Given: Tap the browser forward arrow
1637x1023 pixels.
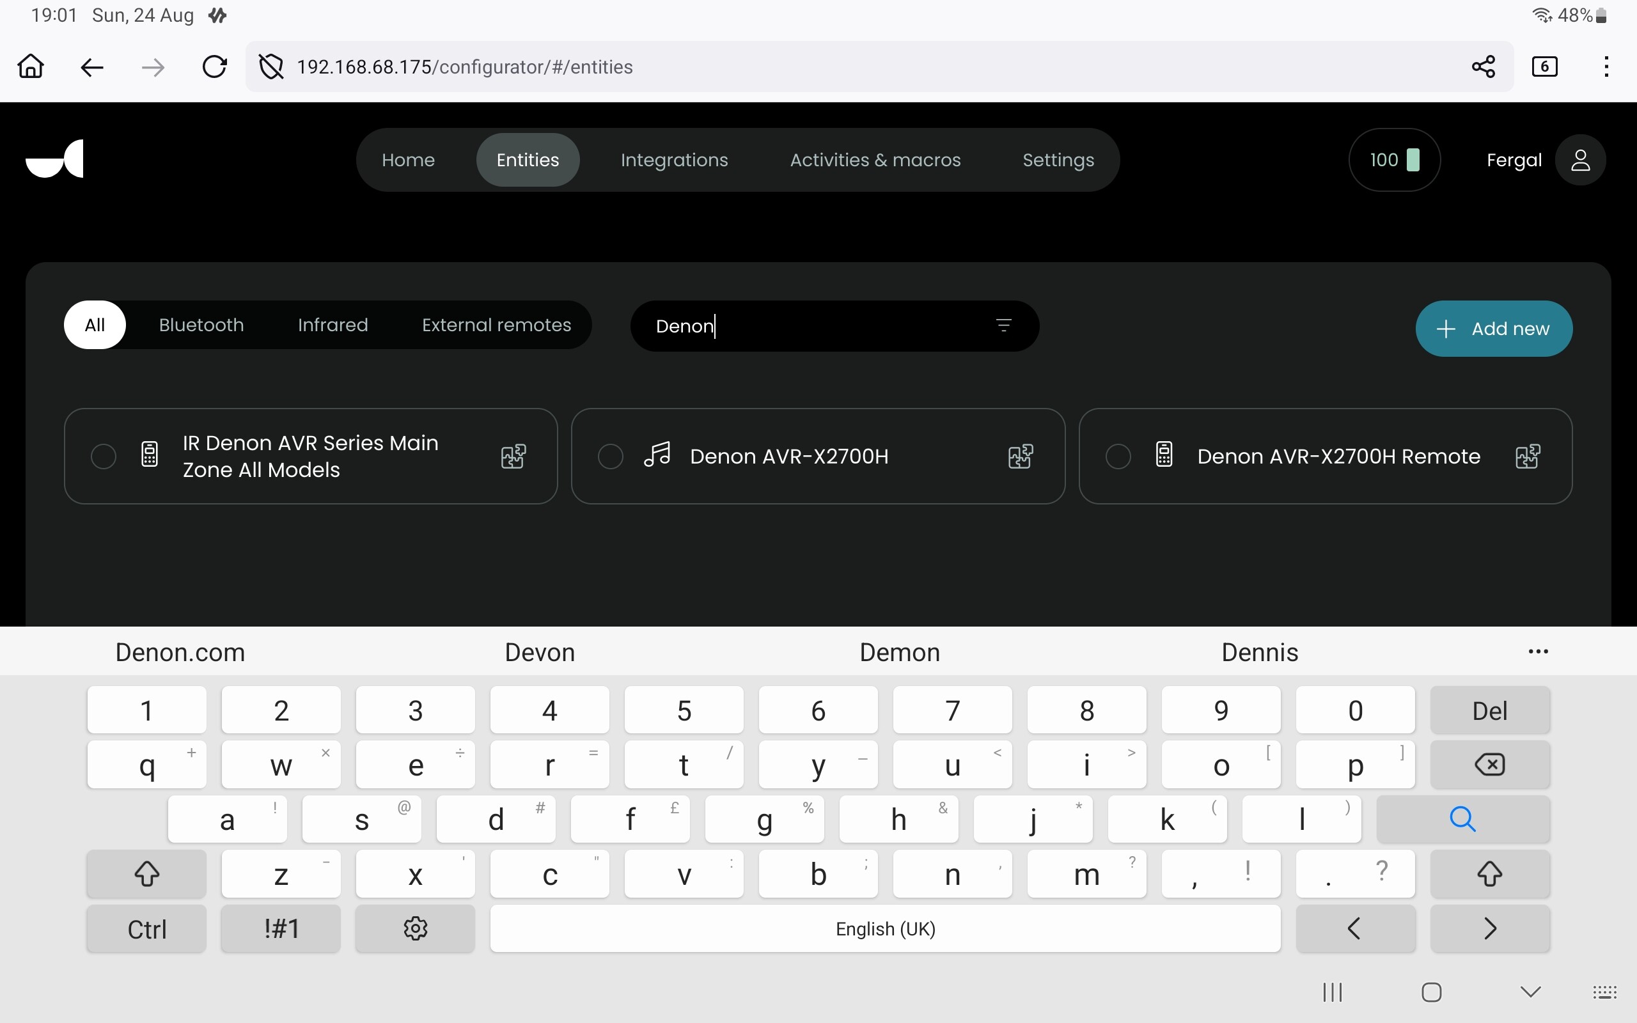Looking at the screenshot, I should 153,67.
